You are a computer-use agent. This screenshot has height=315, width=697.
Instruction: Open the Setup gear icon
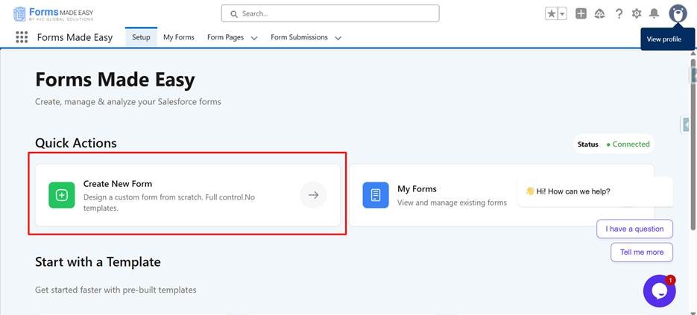pyautogui.click(x=637, y=13)
